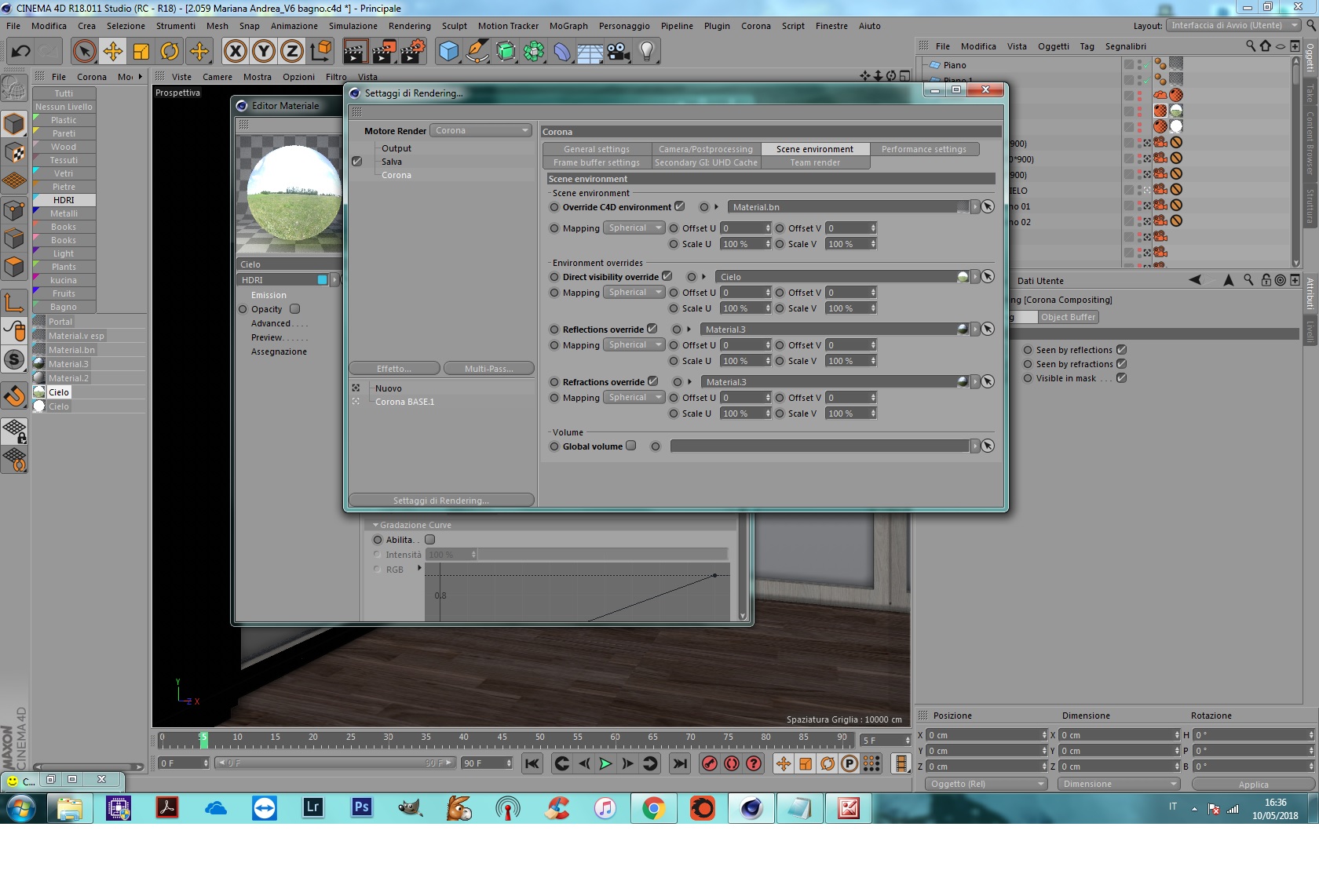Click the Settaggi di Rendering... button
This screenshot has height=885, width=1319.
pyautogui.click(x=441, y=501)
